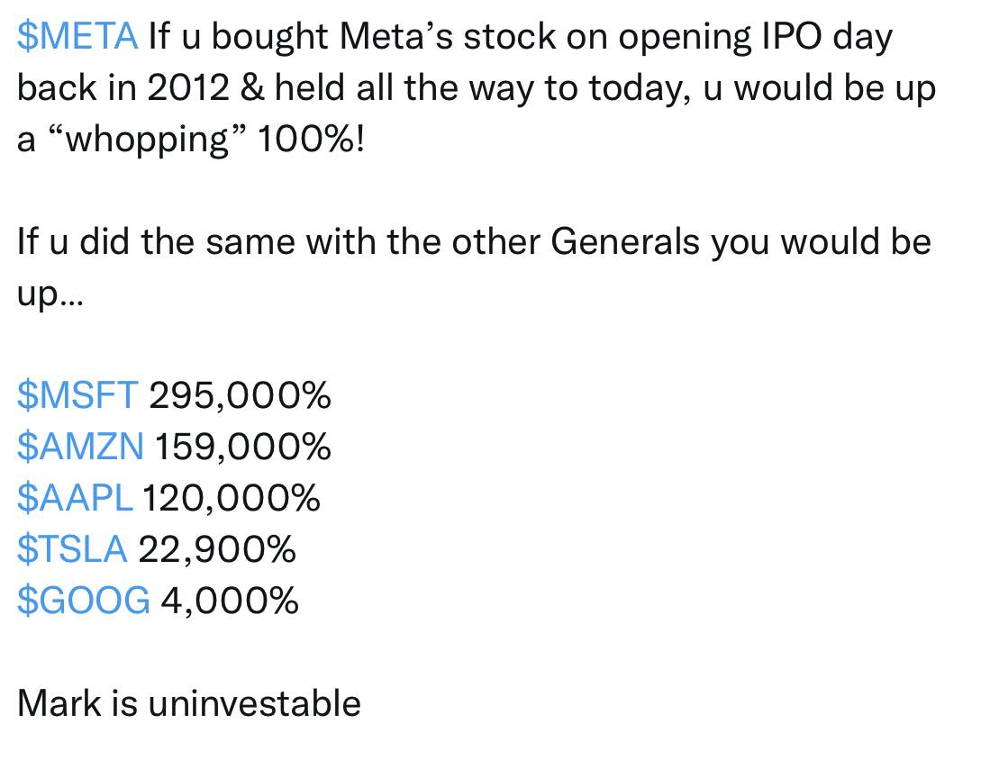The width and height of the screenshot is (981, 760).
Task: Click the $GOOG cashtag
Action: (83, 601)
